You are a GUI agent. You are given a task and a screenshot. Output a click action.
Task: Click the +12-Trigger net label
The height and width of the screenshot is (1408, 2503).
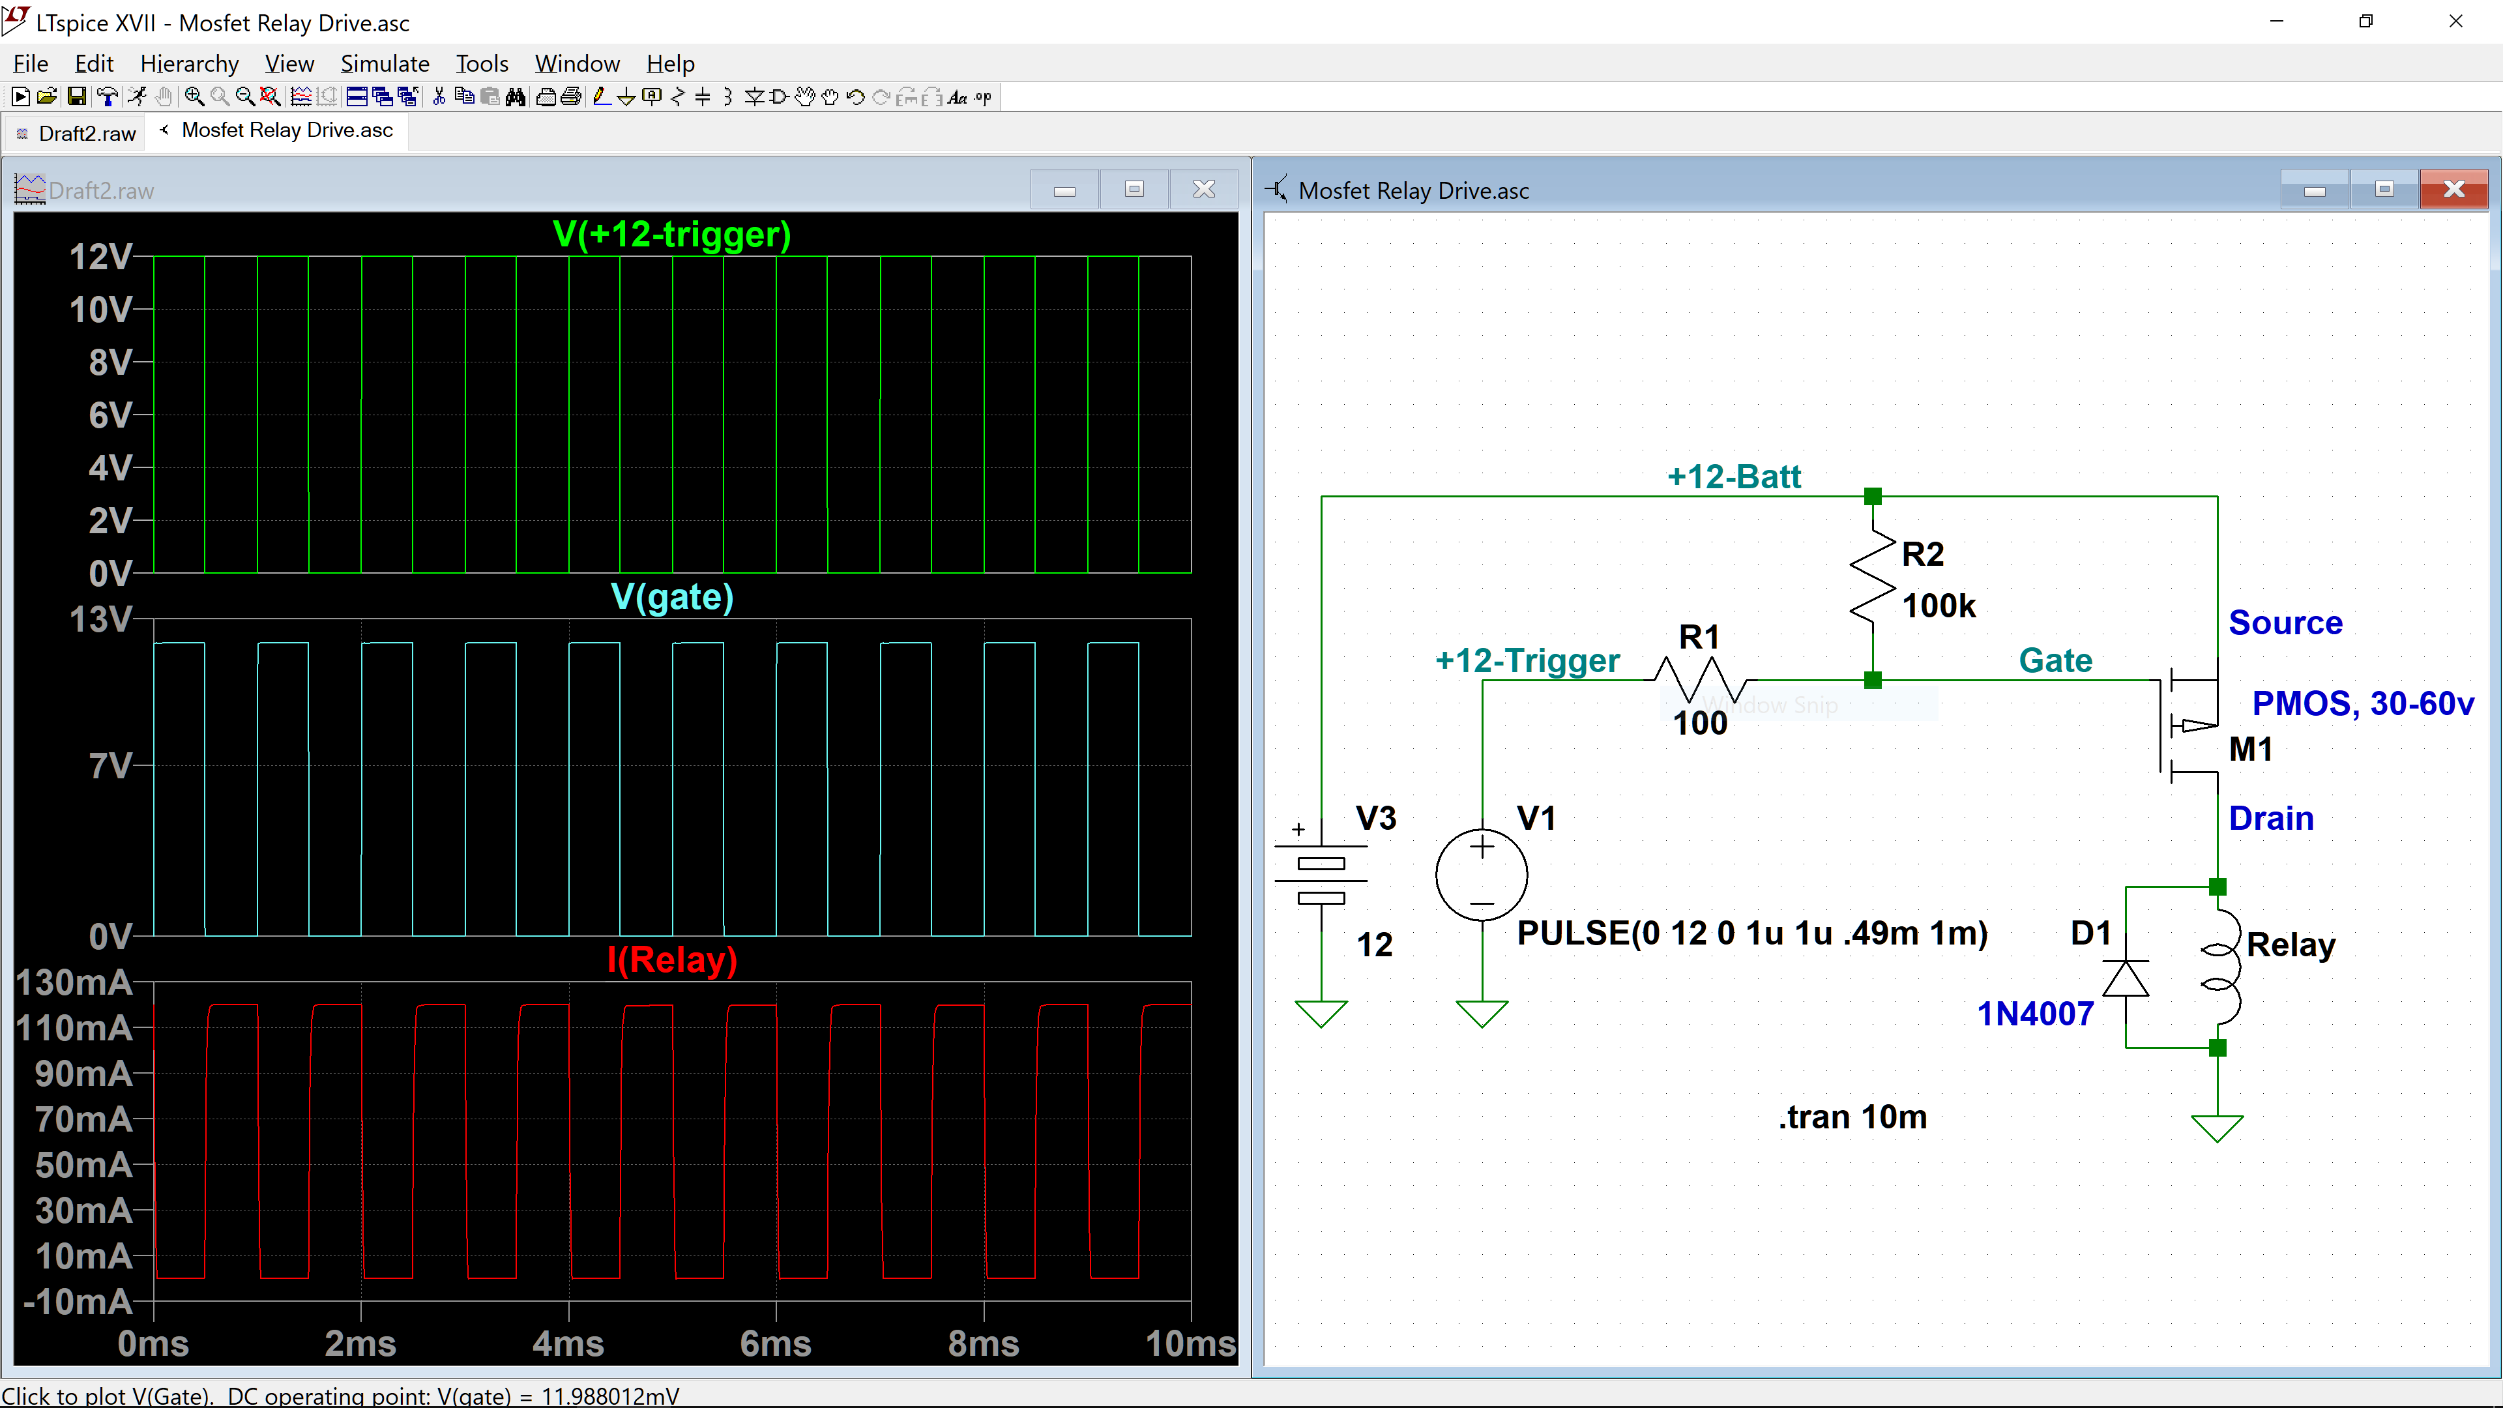point(1527,661)
